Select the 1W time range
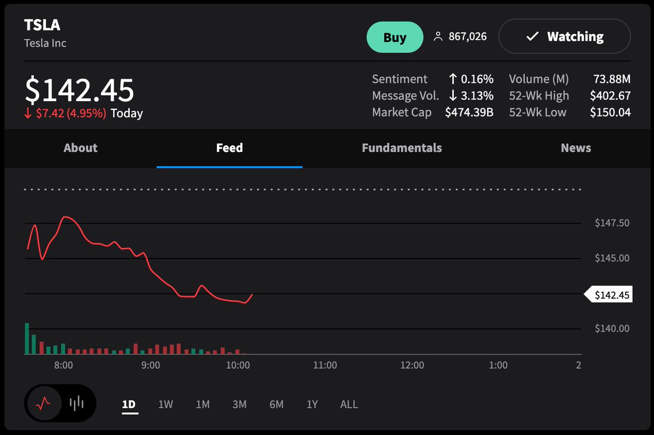654x435 pixels. click(166, 405)
